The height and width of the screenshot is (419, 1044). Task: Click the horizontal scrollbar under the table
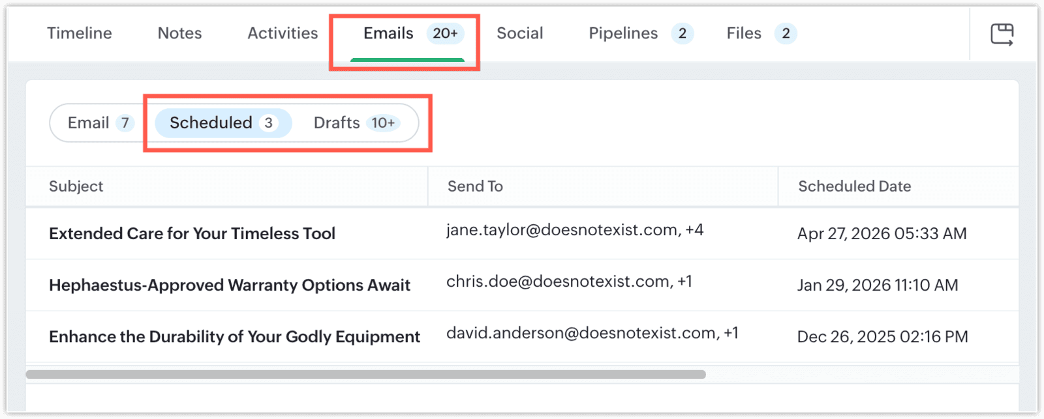point(365,375)
